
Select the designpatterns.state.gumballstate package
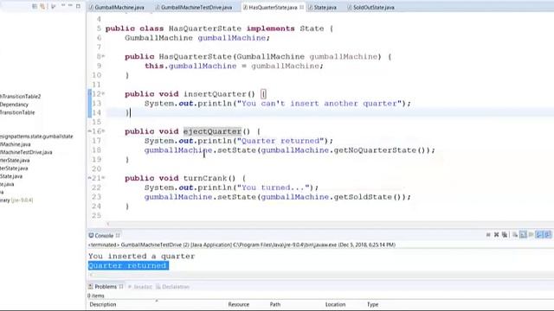click(36, 136)
